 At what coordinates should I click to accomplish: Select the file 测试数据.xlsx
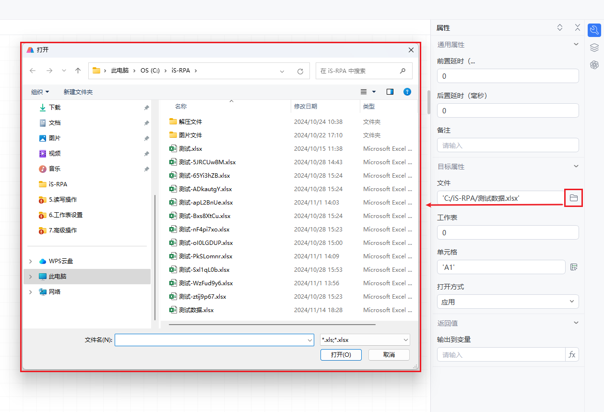point(196,310)
